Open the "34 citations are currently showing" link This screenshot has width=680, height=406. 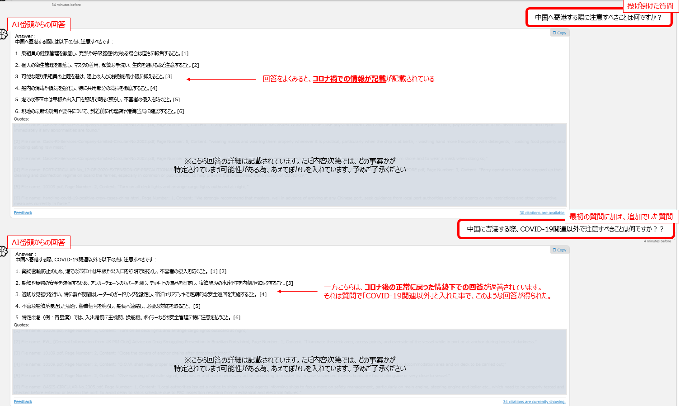click(534, 402)
